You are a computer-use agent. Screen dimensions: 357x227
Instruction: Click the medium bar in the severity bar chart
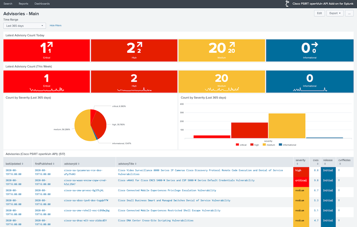pos(287,126)
